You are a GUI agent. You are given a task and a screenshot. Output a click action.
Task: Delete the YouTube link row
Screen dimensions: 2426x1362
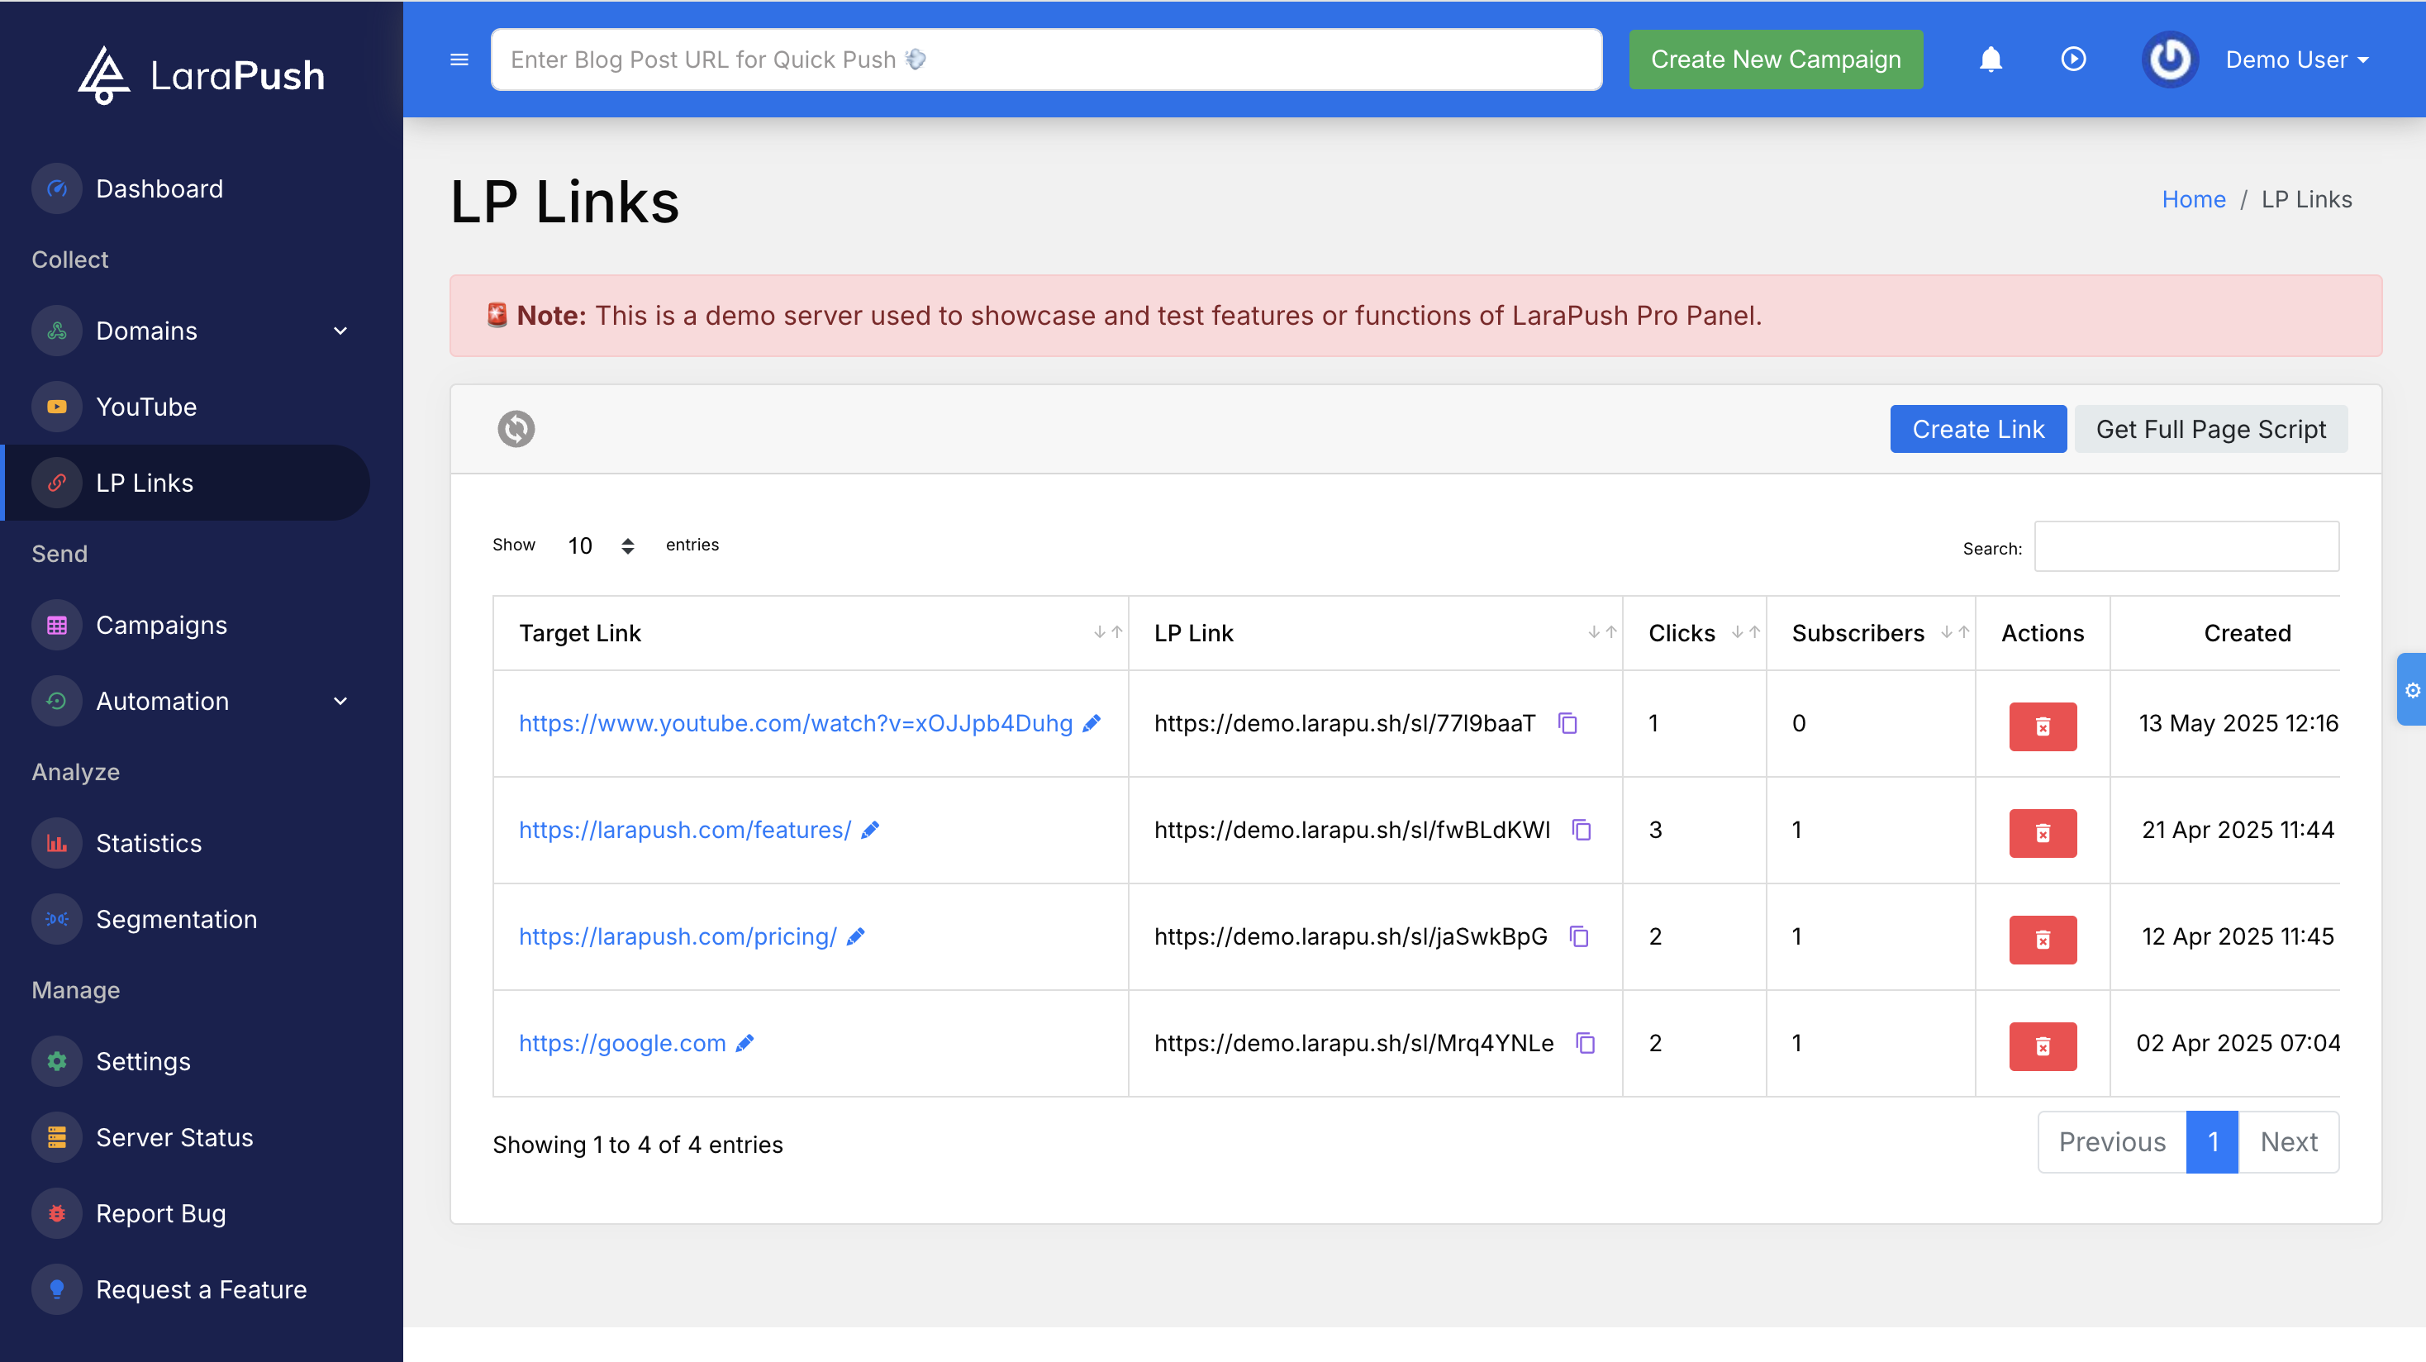(2043, 726)
